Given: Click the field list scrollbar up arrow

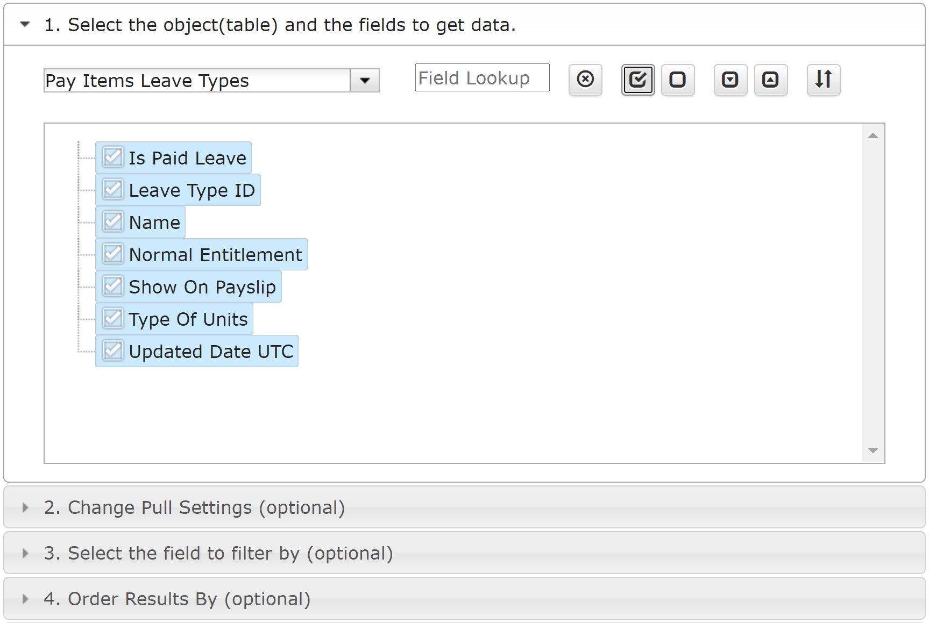Looking at the screenshot, I should (x=873, y=136).
